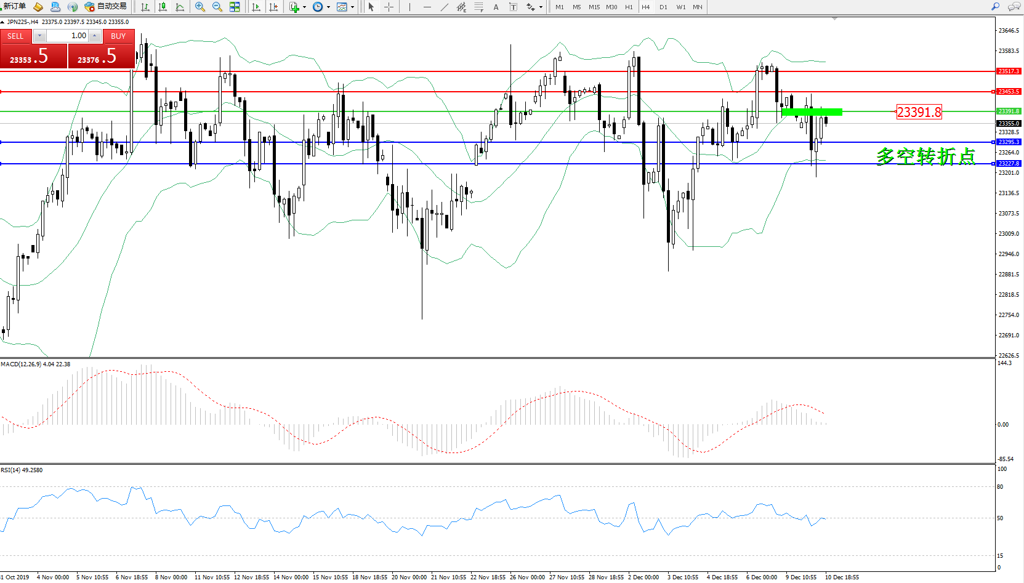Open the indicators list dropdown arrow
This screenshot has width=1024, height=583.
click(304, 7)
